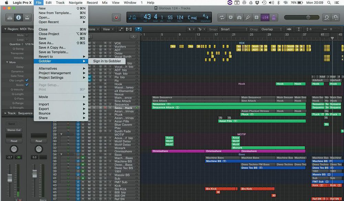
Task: Toggle the 1234 Count-in button
Action: (x=265, y=18)
